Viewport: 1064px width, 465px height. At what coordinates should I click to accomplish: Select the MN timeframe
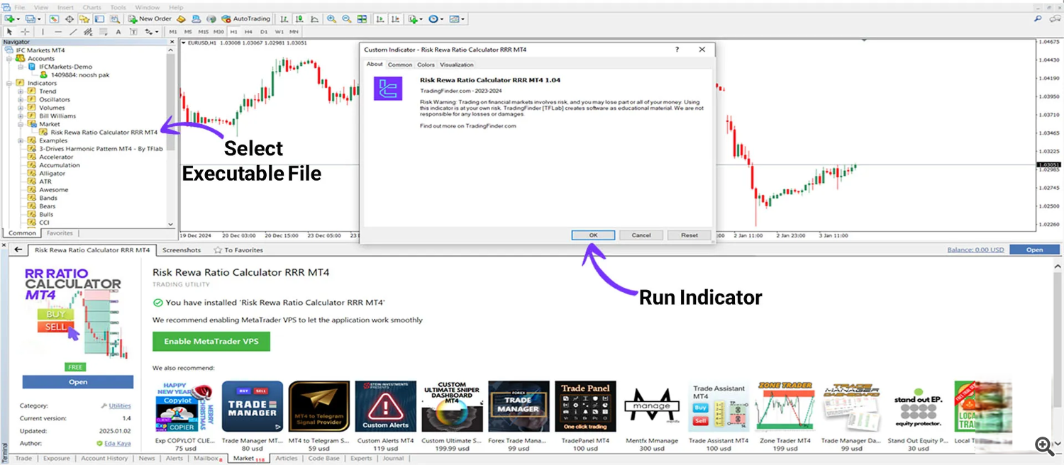pos(294,32)
